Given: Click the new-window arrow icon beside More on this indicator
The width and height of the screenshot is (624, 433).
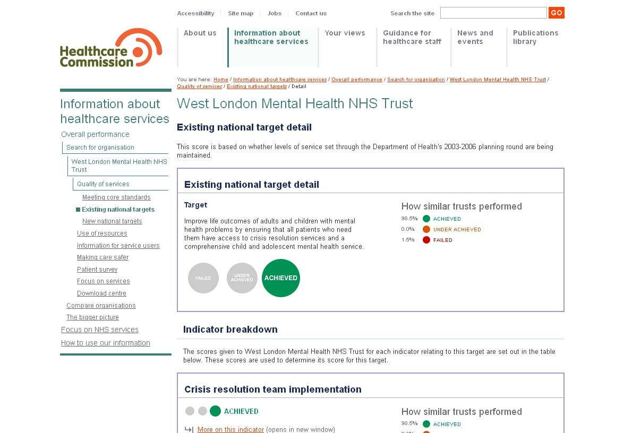Looking at the screenshot, I should coord(189,429).
